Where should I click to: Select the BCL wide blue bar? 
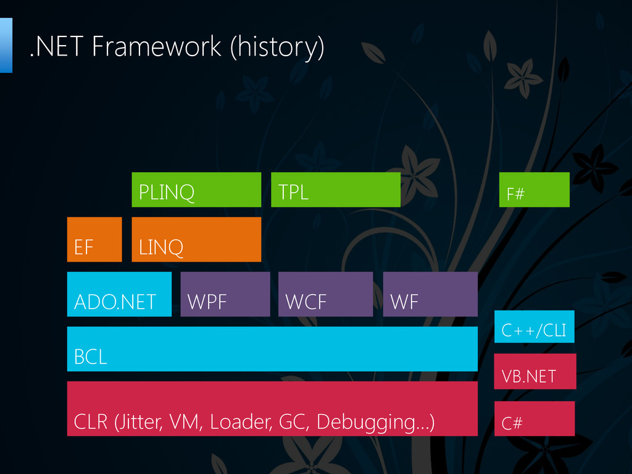(x=272, y=349)
